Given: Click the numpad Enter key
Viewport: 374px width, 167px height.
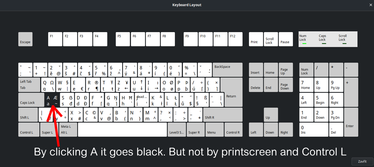Looking at the screenshot, I should [351, 122].
